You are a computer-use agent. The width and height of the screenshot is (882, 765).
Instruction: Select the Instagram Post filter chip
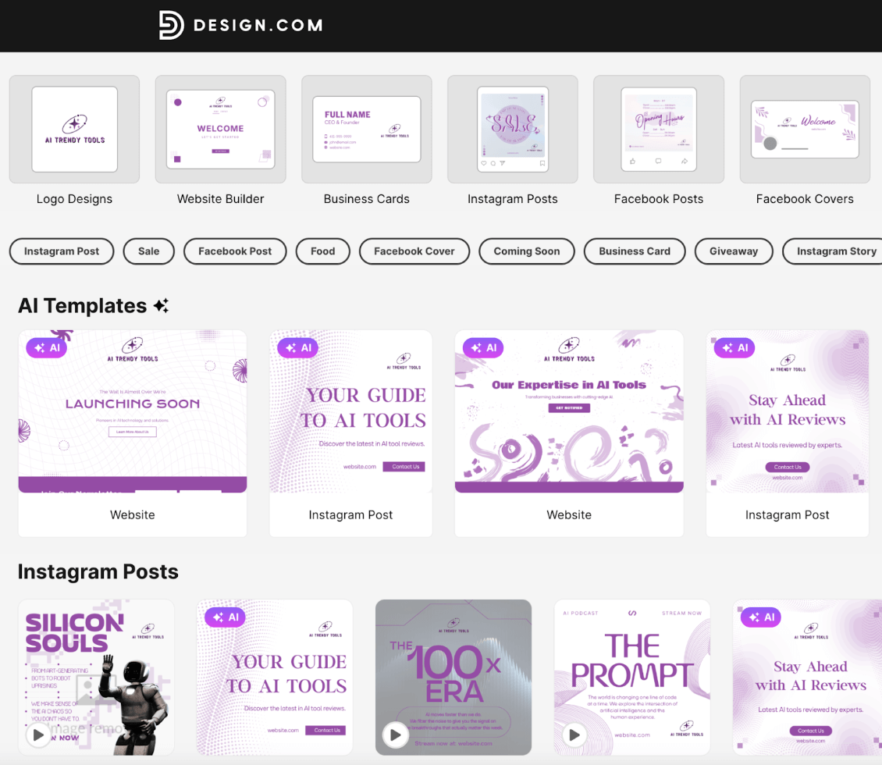coord(62,251)
